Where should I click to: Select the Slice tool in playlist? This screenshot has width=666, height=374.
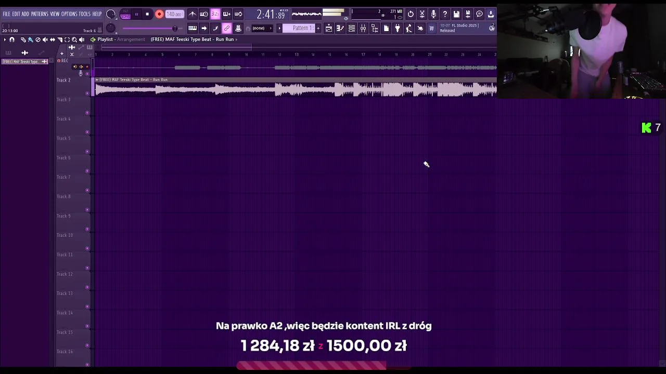pos(60,39)
